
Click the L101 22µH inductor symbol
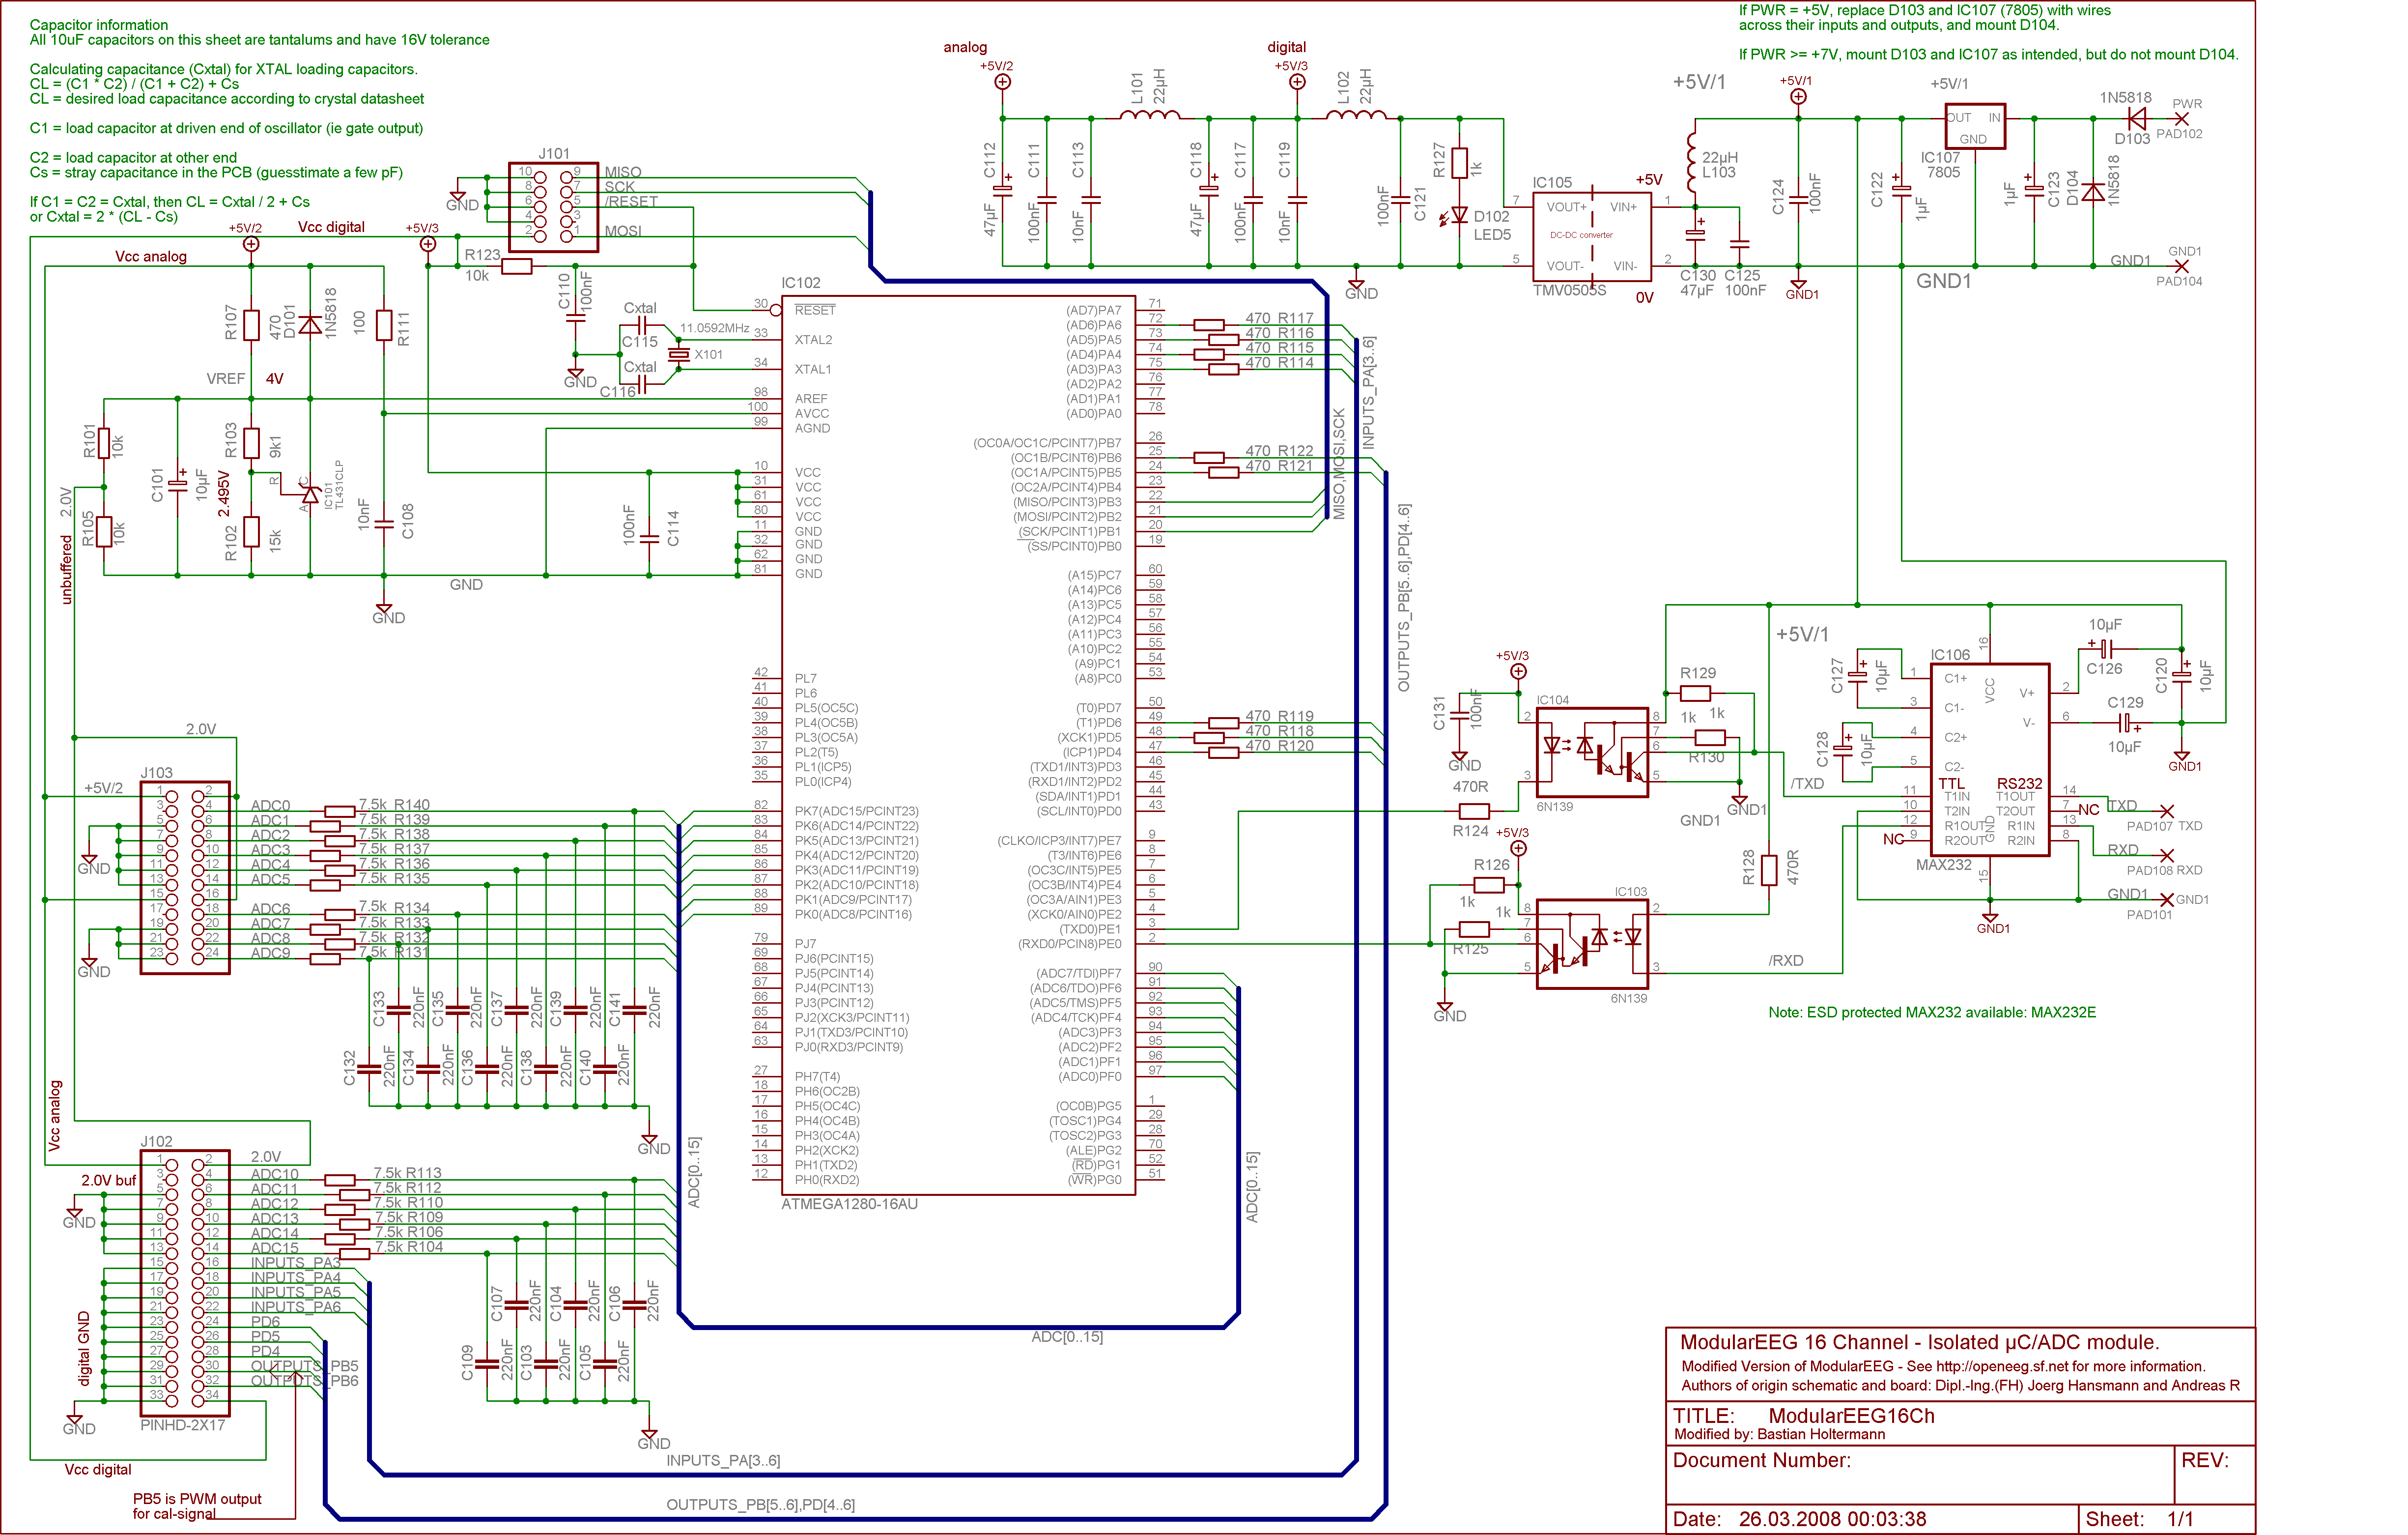[x=1149, y=116]
